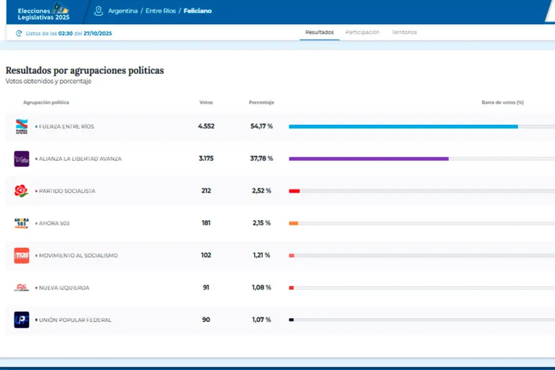This screenshot has width=555, height=370.
Task: Go to Entre Ríos breadcrumb link
Action: 160,11
